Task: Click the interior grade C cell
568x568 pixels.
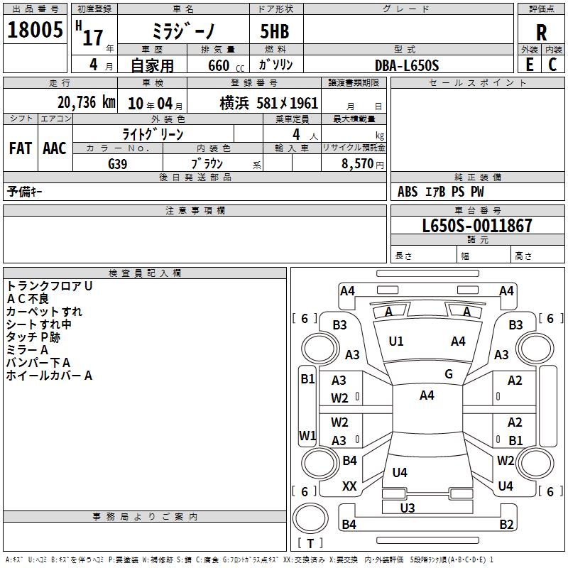Action: [553, 65]
